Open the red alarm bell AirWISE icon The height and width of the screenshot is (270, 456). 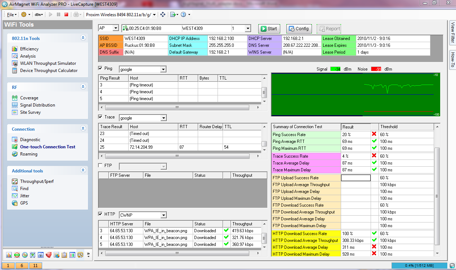coord(49,255)
